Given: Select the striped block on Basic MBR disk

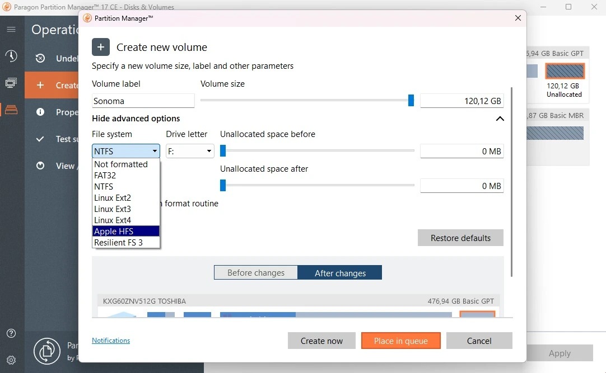Looking at the screenshot, I should click(x=555, y=133).
